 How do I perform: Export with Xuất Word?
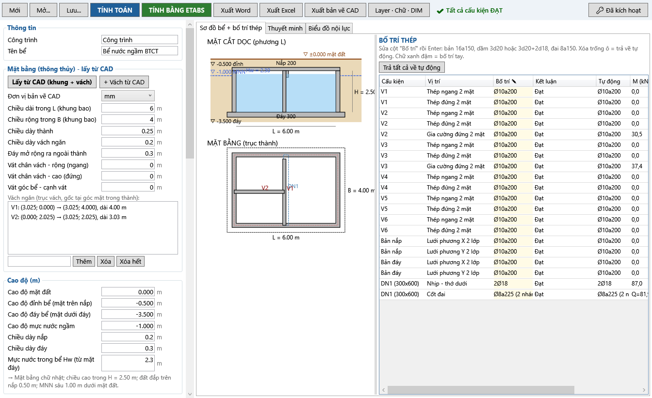click(236, 10)
